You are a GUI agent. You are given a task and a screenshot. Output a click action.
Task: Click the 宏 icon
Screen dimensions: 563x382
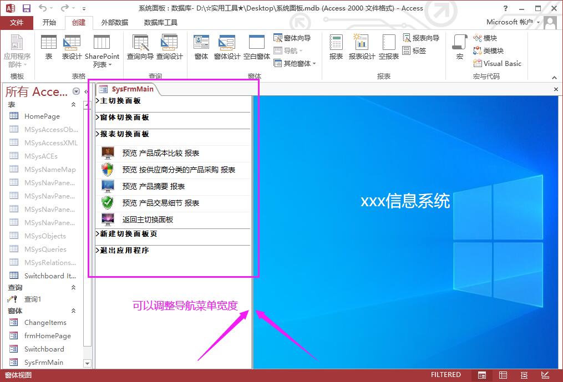(460, 47)
